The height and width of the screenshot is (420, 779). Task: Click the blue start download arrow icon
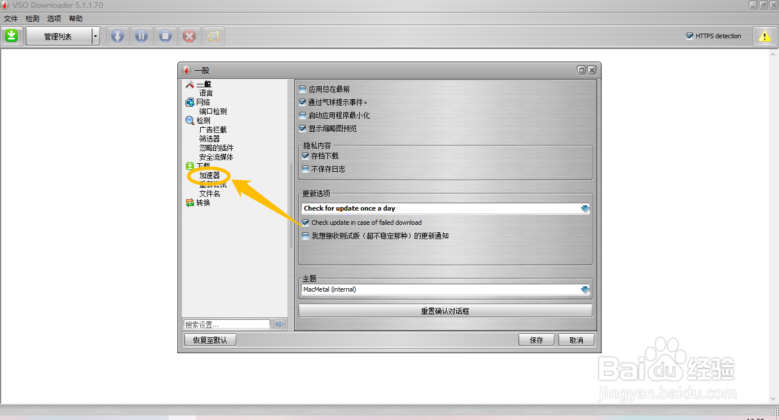tap(117, 36)
